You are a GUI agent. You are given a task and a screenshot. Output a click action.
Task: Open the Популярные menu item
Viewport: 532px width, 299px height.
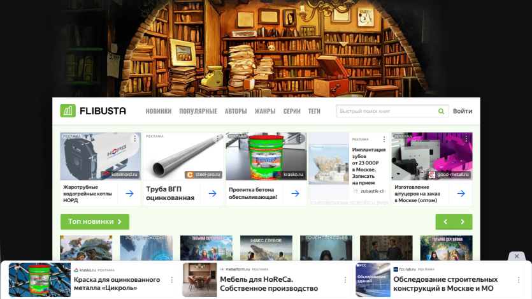(198, 111)
